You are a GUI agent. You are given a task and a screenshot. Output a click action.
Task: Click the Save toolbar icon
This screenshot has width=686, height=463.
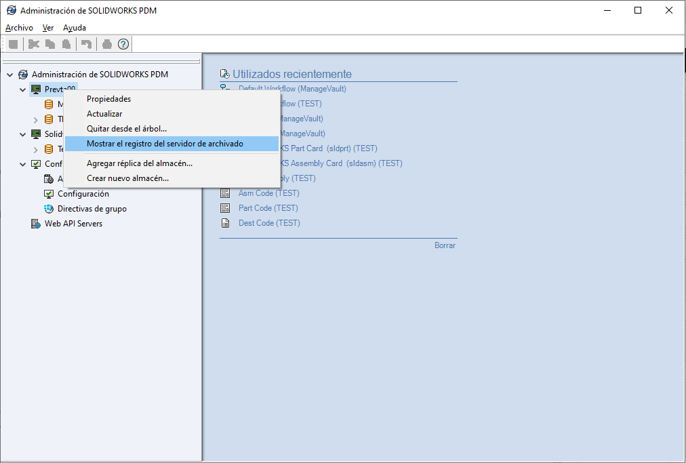[14, 44]
